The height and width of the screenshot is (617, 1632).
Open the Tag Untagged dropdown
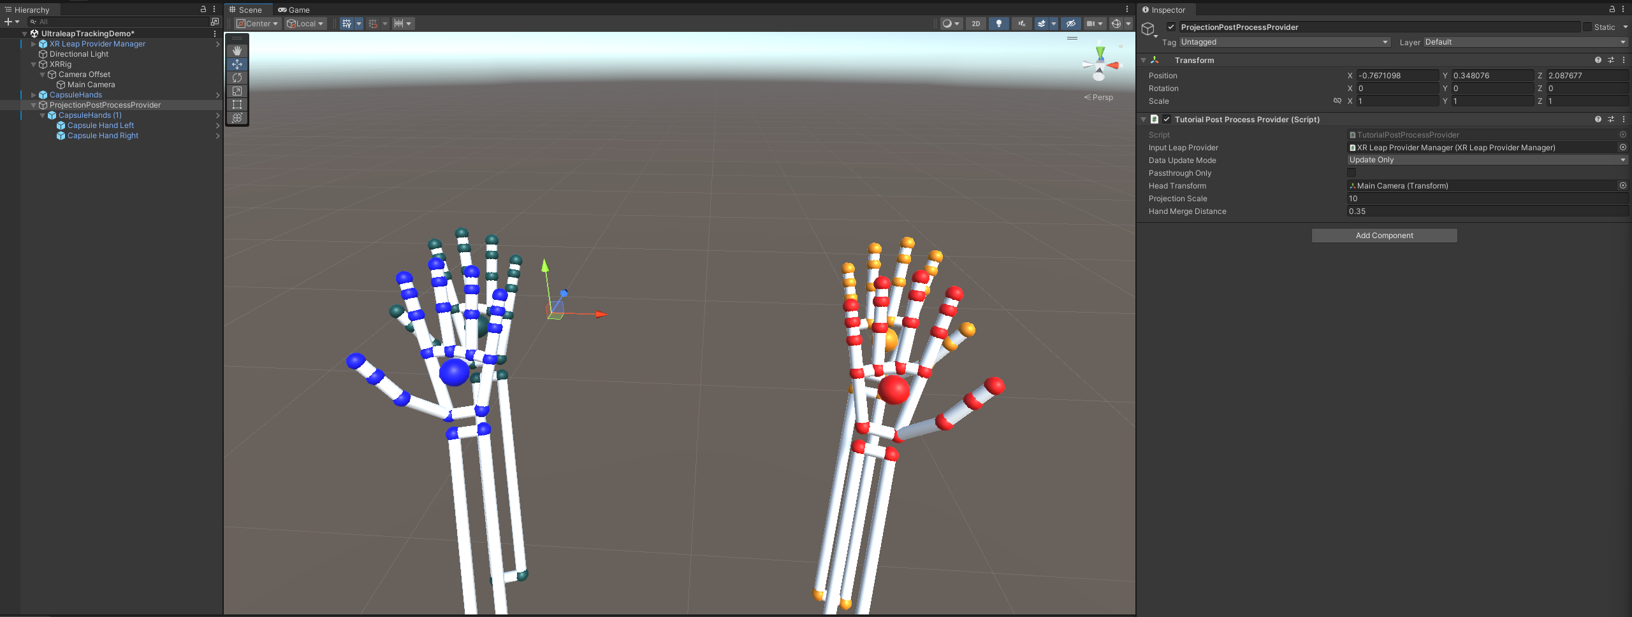(x=1285, y=42)
